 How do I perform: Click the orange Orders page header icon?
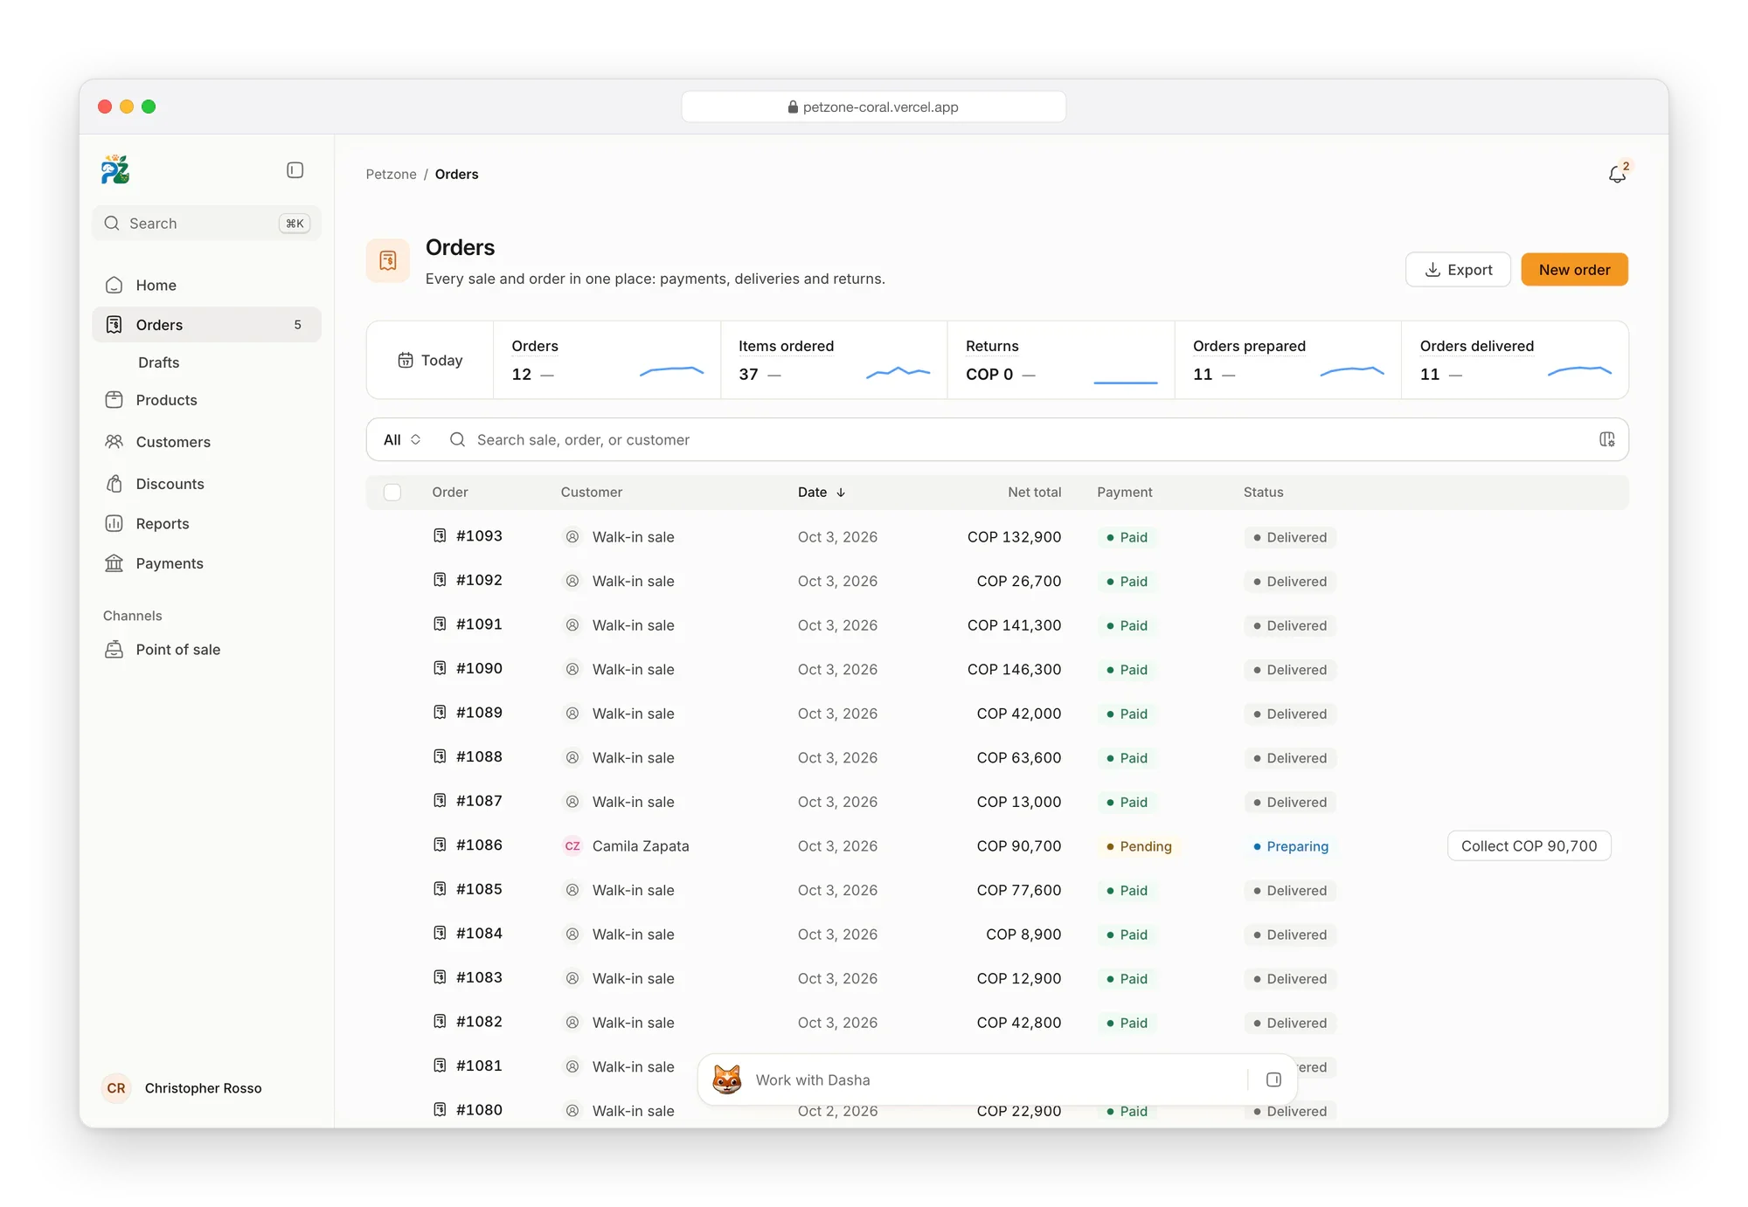click(x=388, y=260)
